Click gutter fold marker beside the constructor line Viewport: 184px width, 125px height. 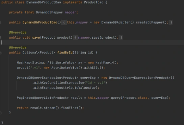coord(1,23)
